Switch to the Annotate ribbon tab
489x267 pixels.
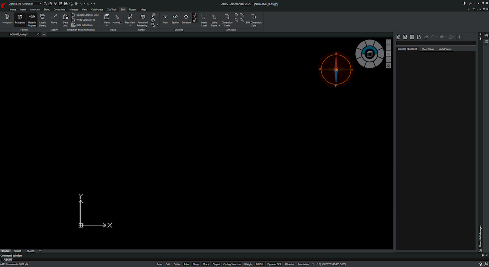35,9
